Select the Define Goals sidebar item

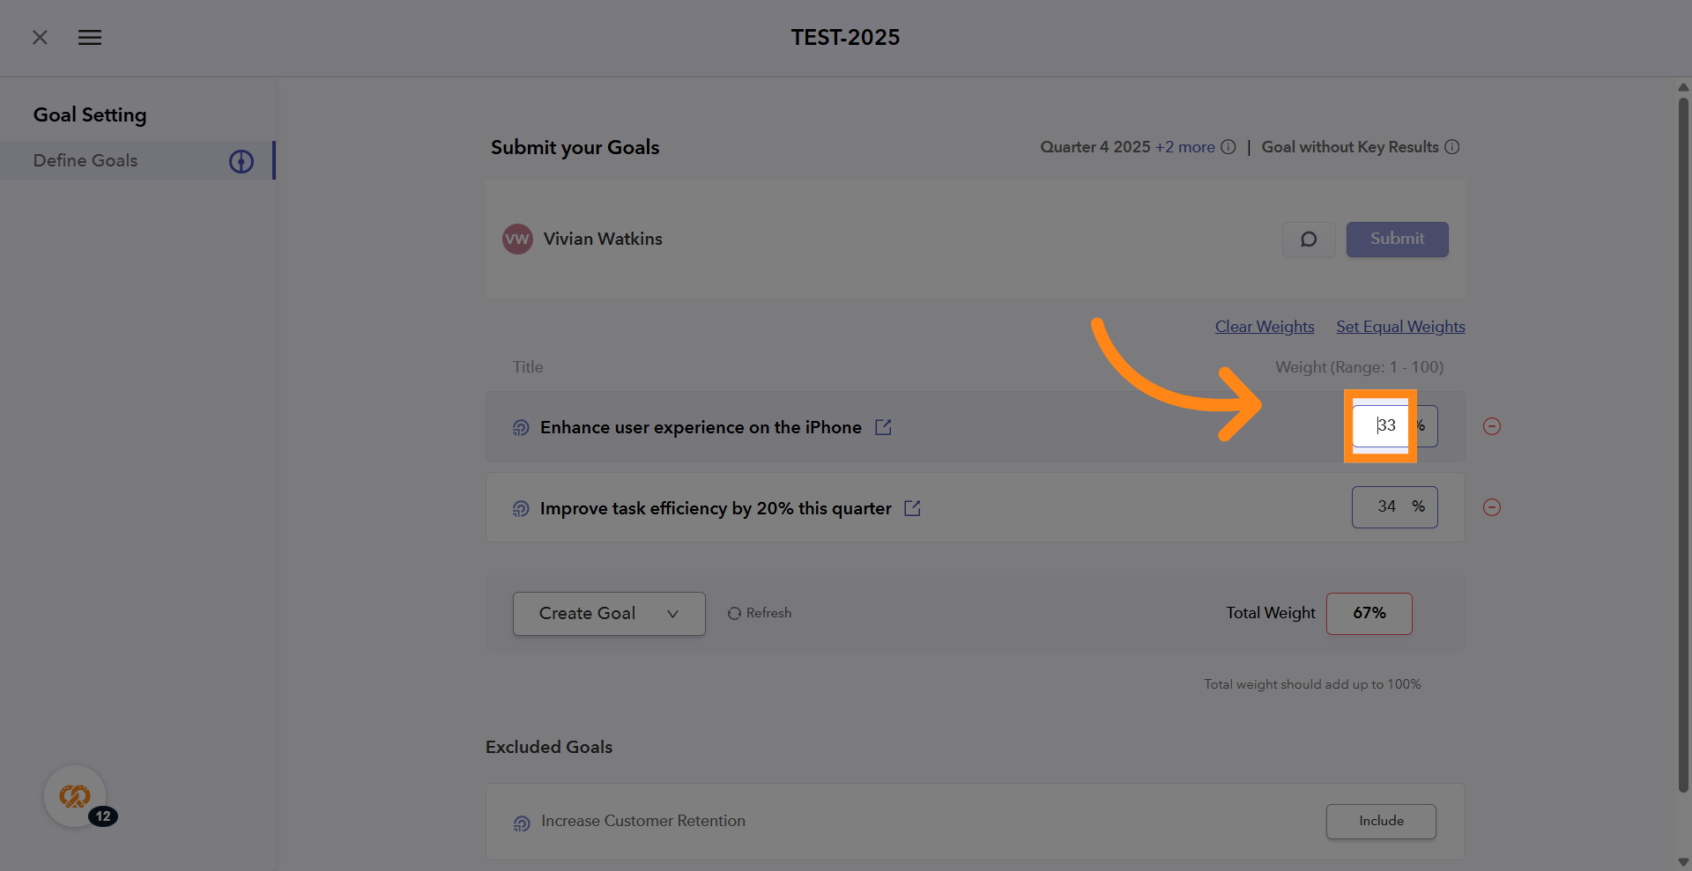pos(85,160)
